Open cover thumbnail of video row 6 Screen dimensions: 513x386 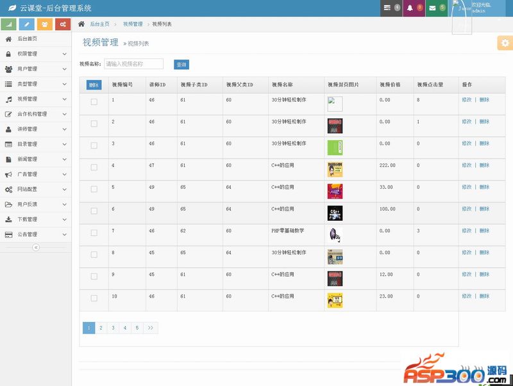(335, 213)
